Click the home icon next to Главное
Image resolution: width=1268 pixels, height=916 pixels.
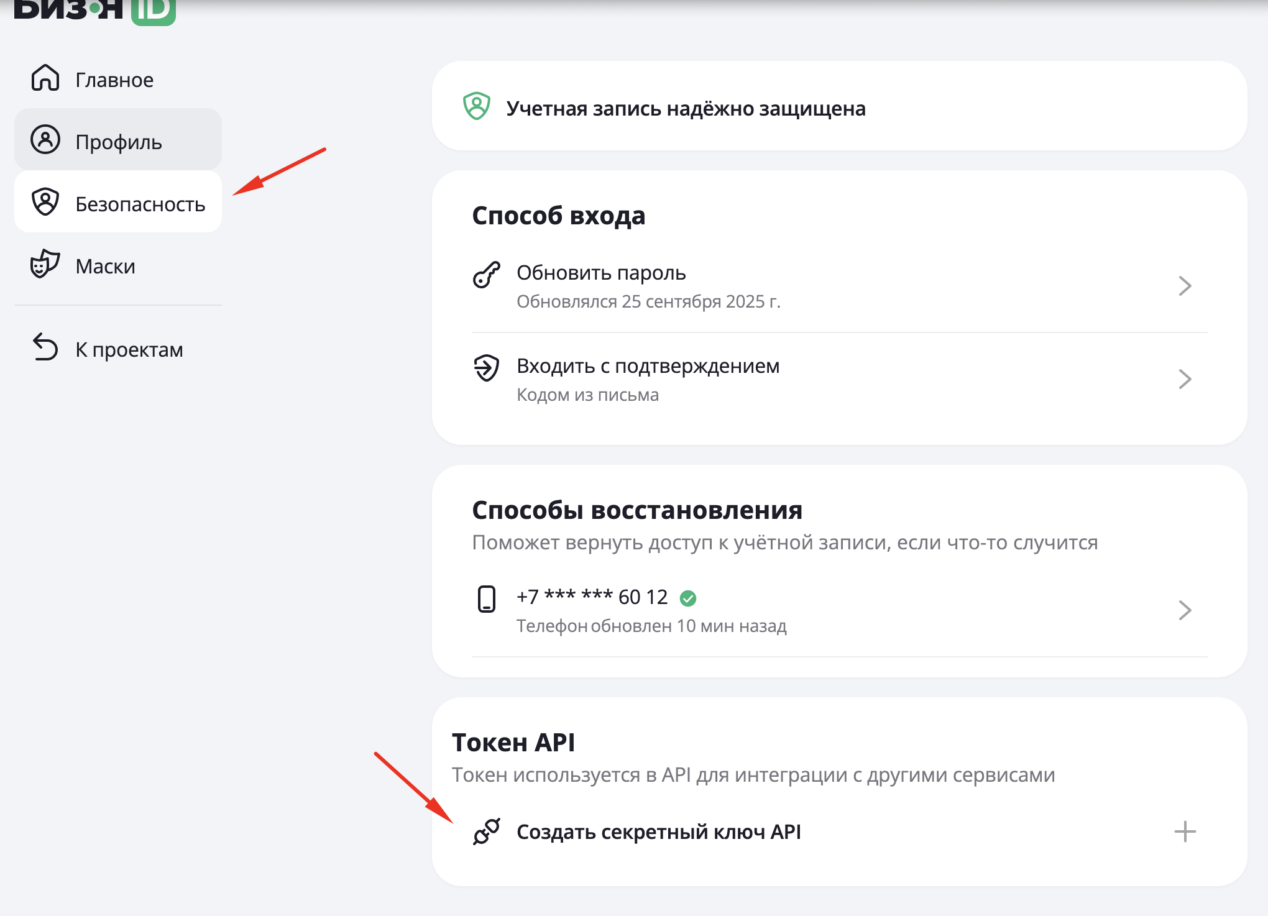pos(45,78)
